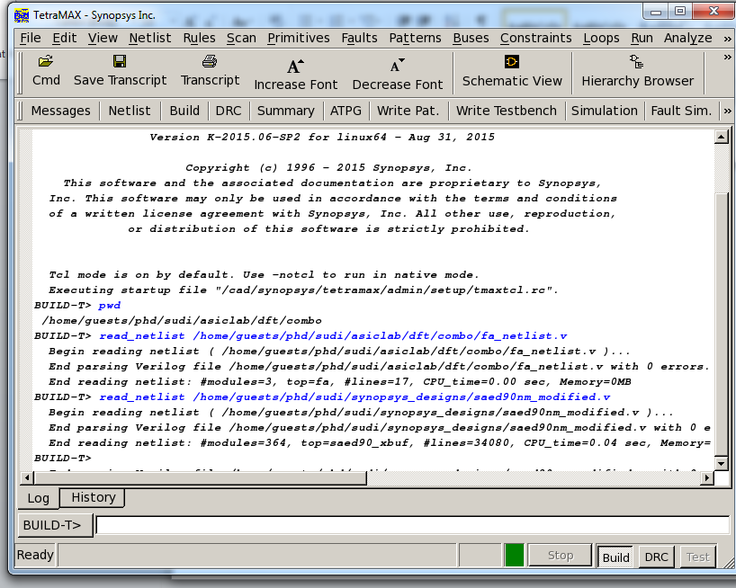
Task: Focus the command input field
Action: (413, 525)
